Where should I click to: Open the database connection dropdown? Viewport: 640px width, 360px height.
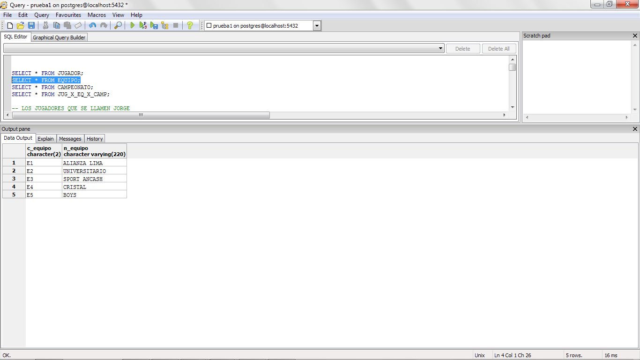tap(317, 25)
